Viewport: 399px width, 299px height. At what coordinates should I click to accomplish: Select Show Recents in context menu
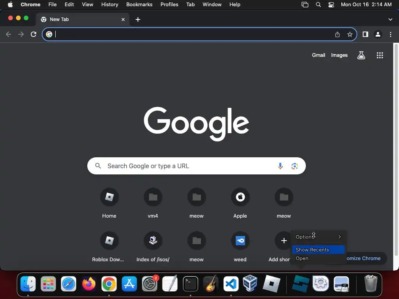point(318,250)
